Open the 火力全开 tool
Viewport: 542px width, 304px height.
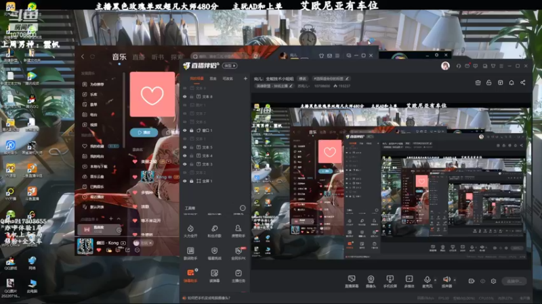click(x=190, y=231)
